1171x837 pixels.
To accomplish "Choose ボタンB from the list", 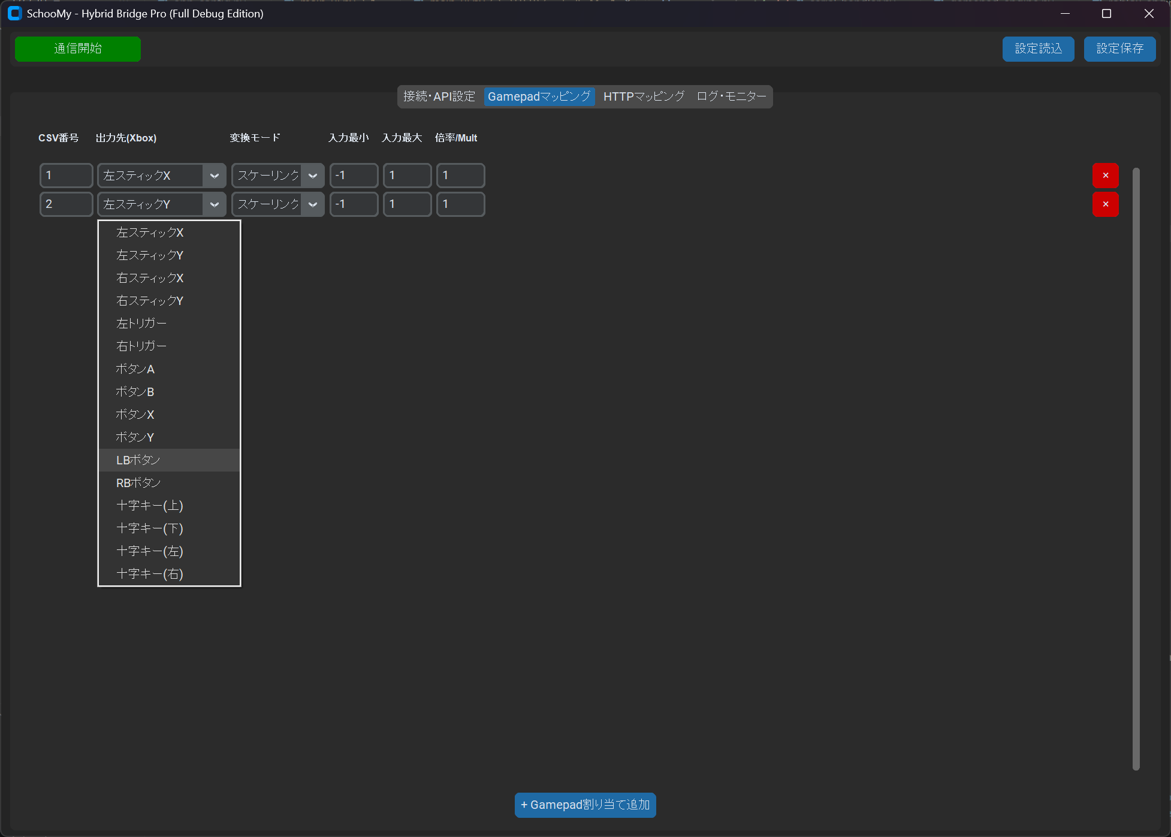I will (169, 392).
